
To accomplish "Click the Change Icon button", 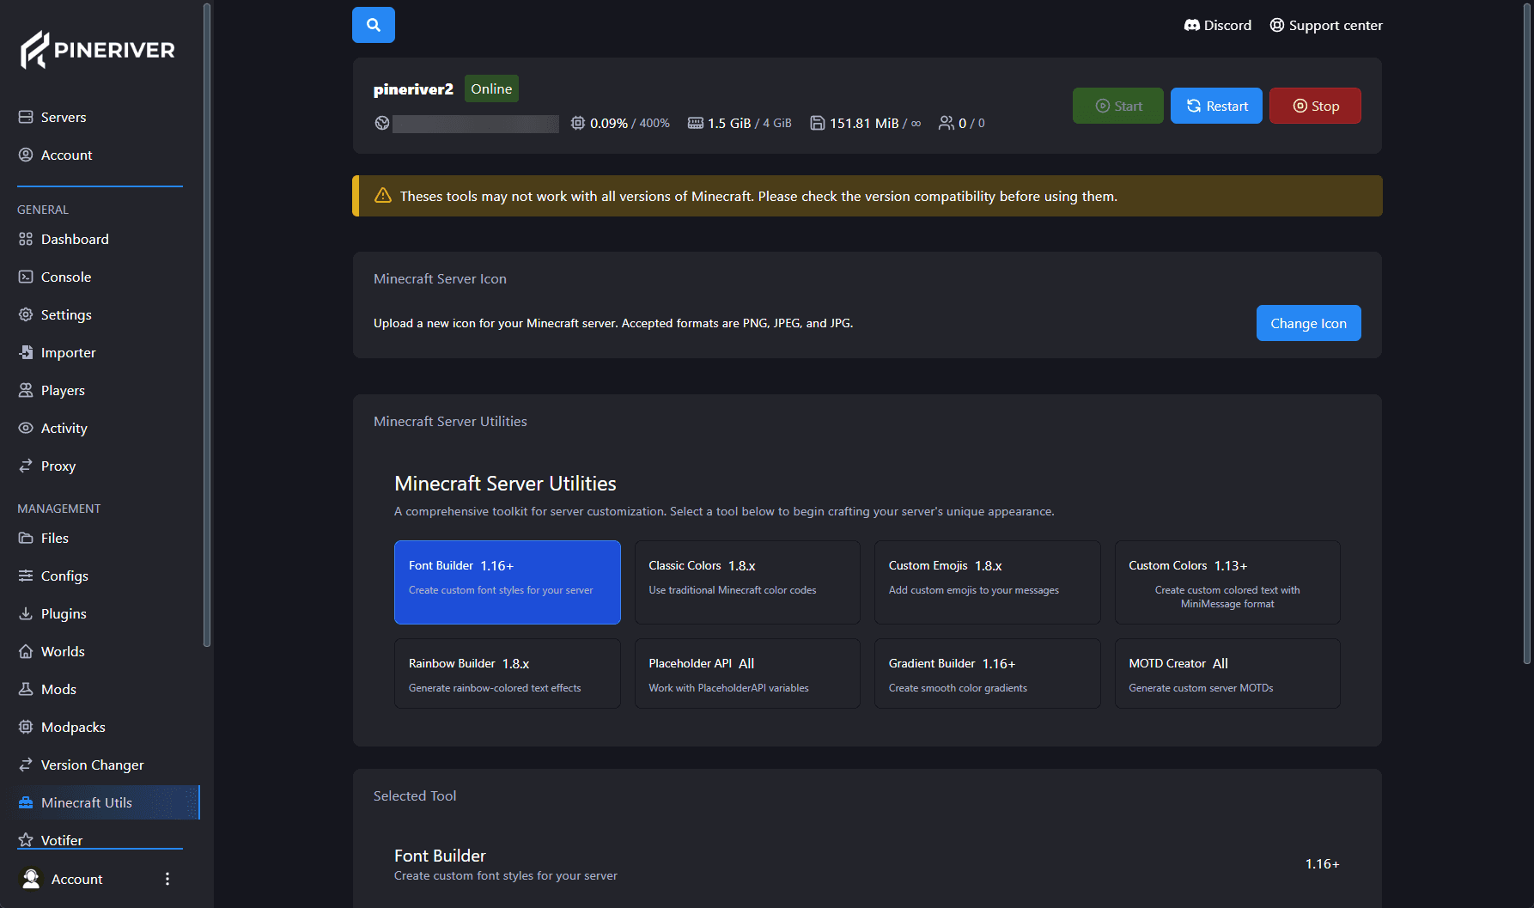I will pyautogui.click(x=1308, y=323).
